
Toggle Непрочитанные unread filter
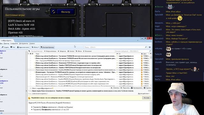click(x=50, y=51)
